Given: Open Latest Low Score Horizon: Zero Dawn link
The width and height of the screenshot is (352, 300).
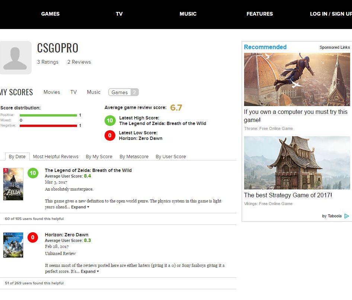Looking at the screenshot, I should [x=141, y=138].
